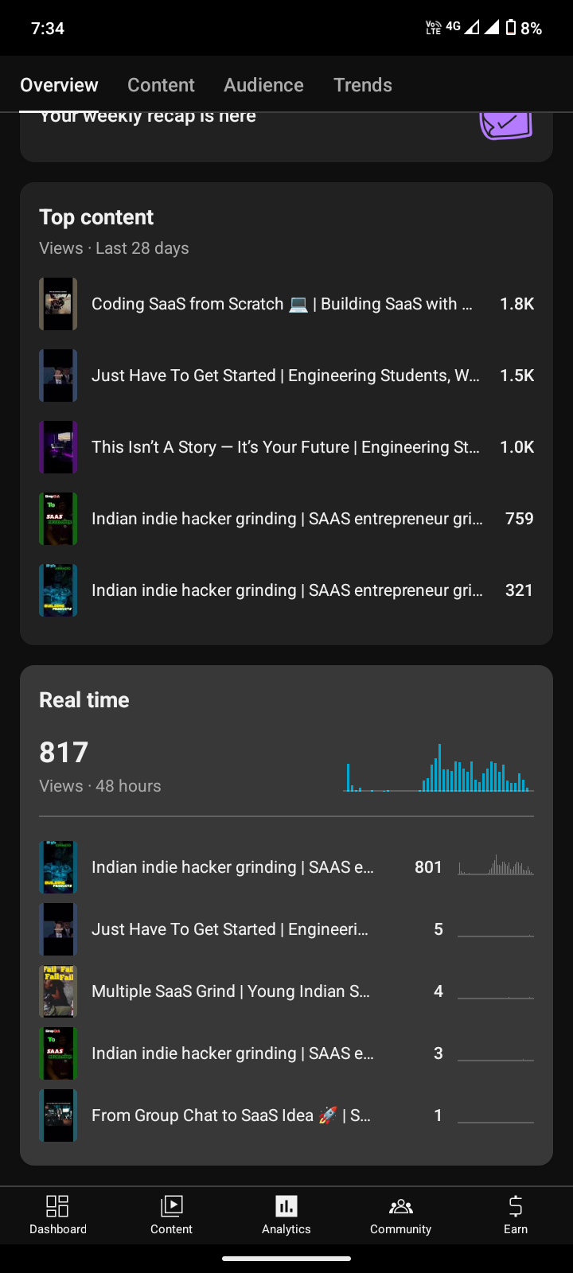Tap the 48-hour real time views bar chart

click(439, 769)
